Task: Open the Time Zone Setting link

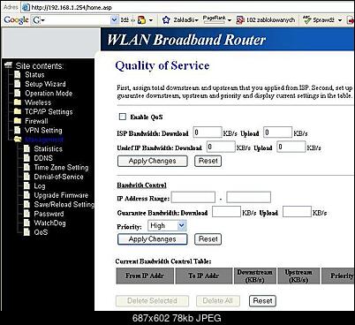Action: [x=61, y=168]
